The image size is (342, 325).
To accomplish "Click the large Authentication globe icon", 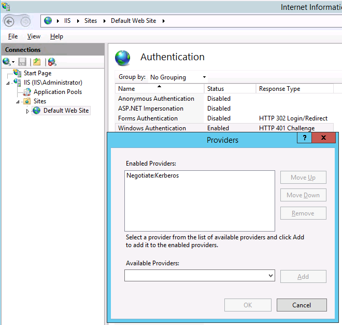I will [123, 58].
